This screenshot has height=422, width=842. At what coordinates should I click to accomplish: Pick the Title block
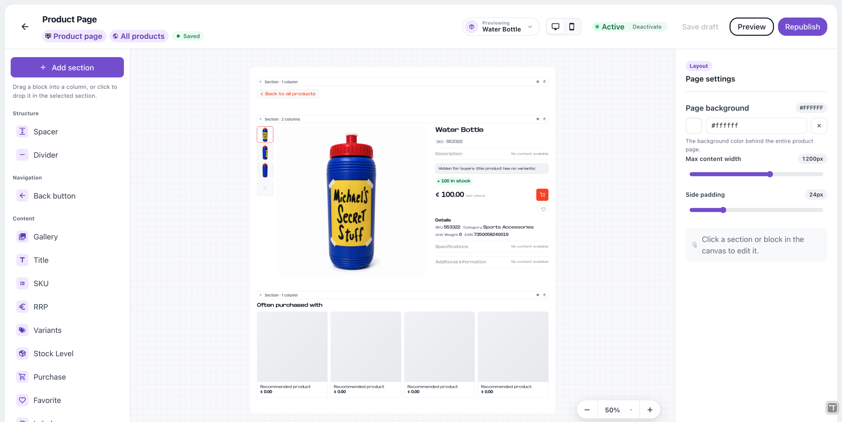67,260
